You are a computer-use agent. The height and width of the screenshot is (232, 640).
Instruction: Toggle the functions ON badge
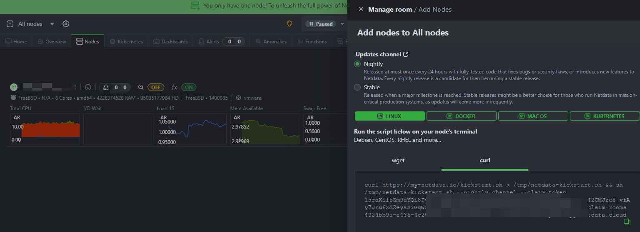[189, 87]
